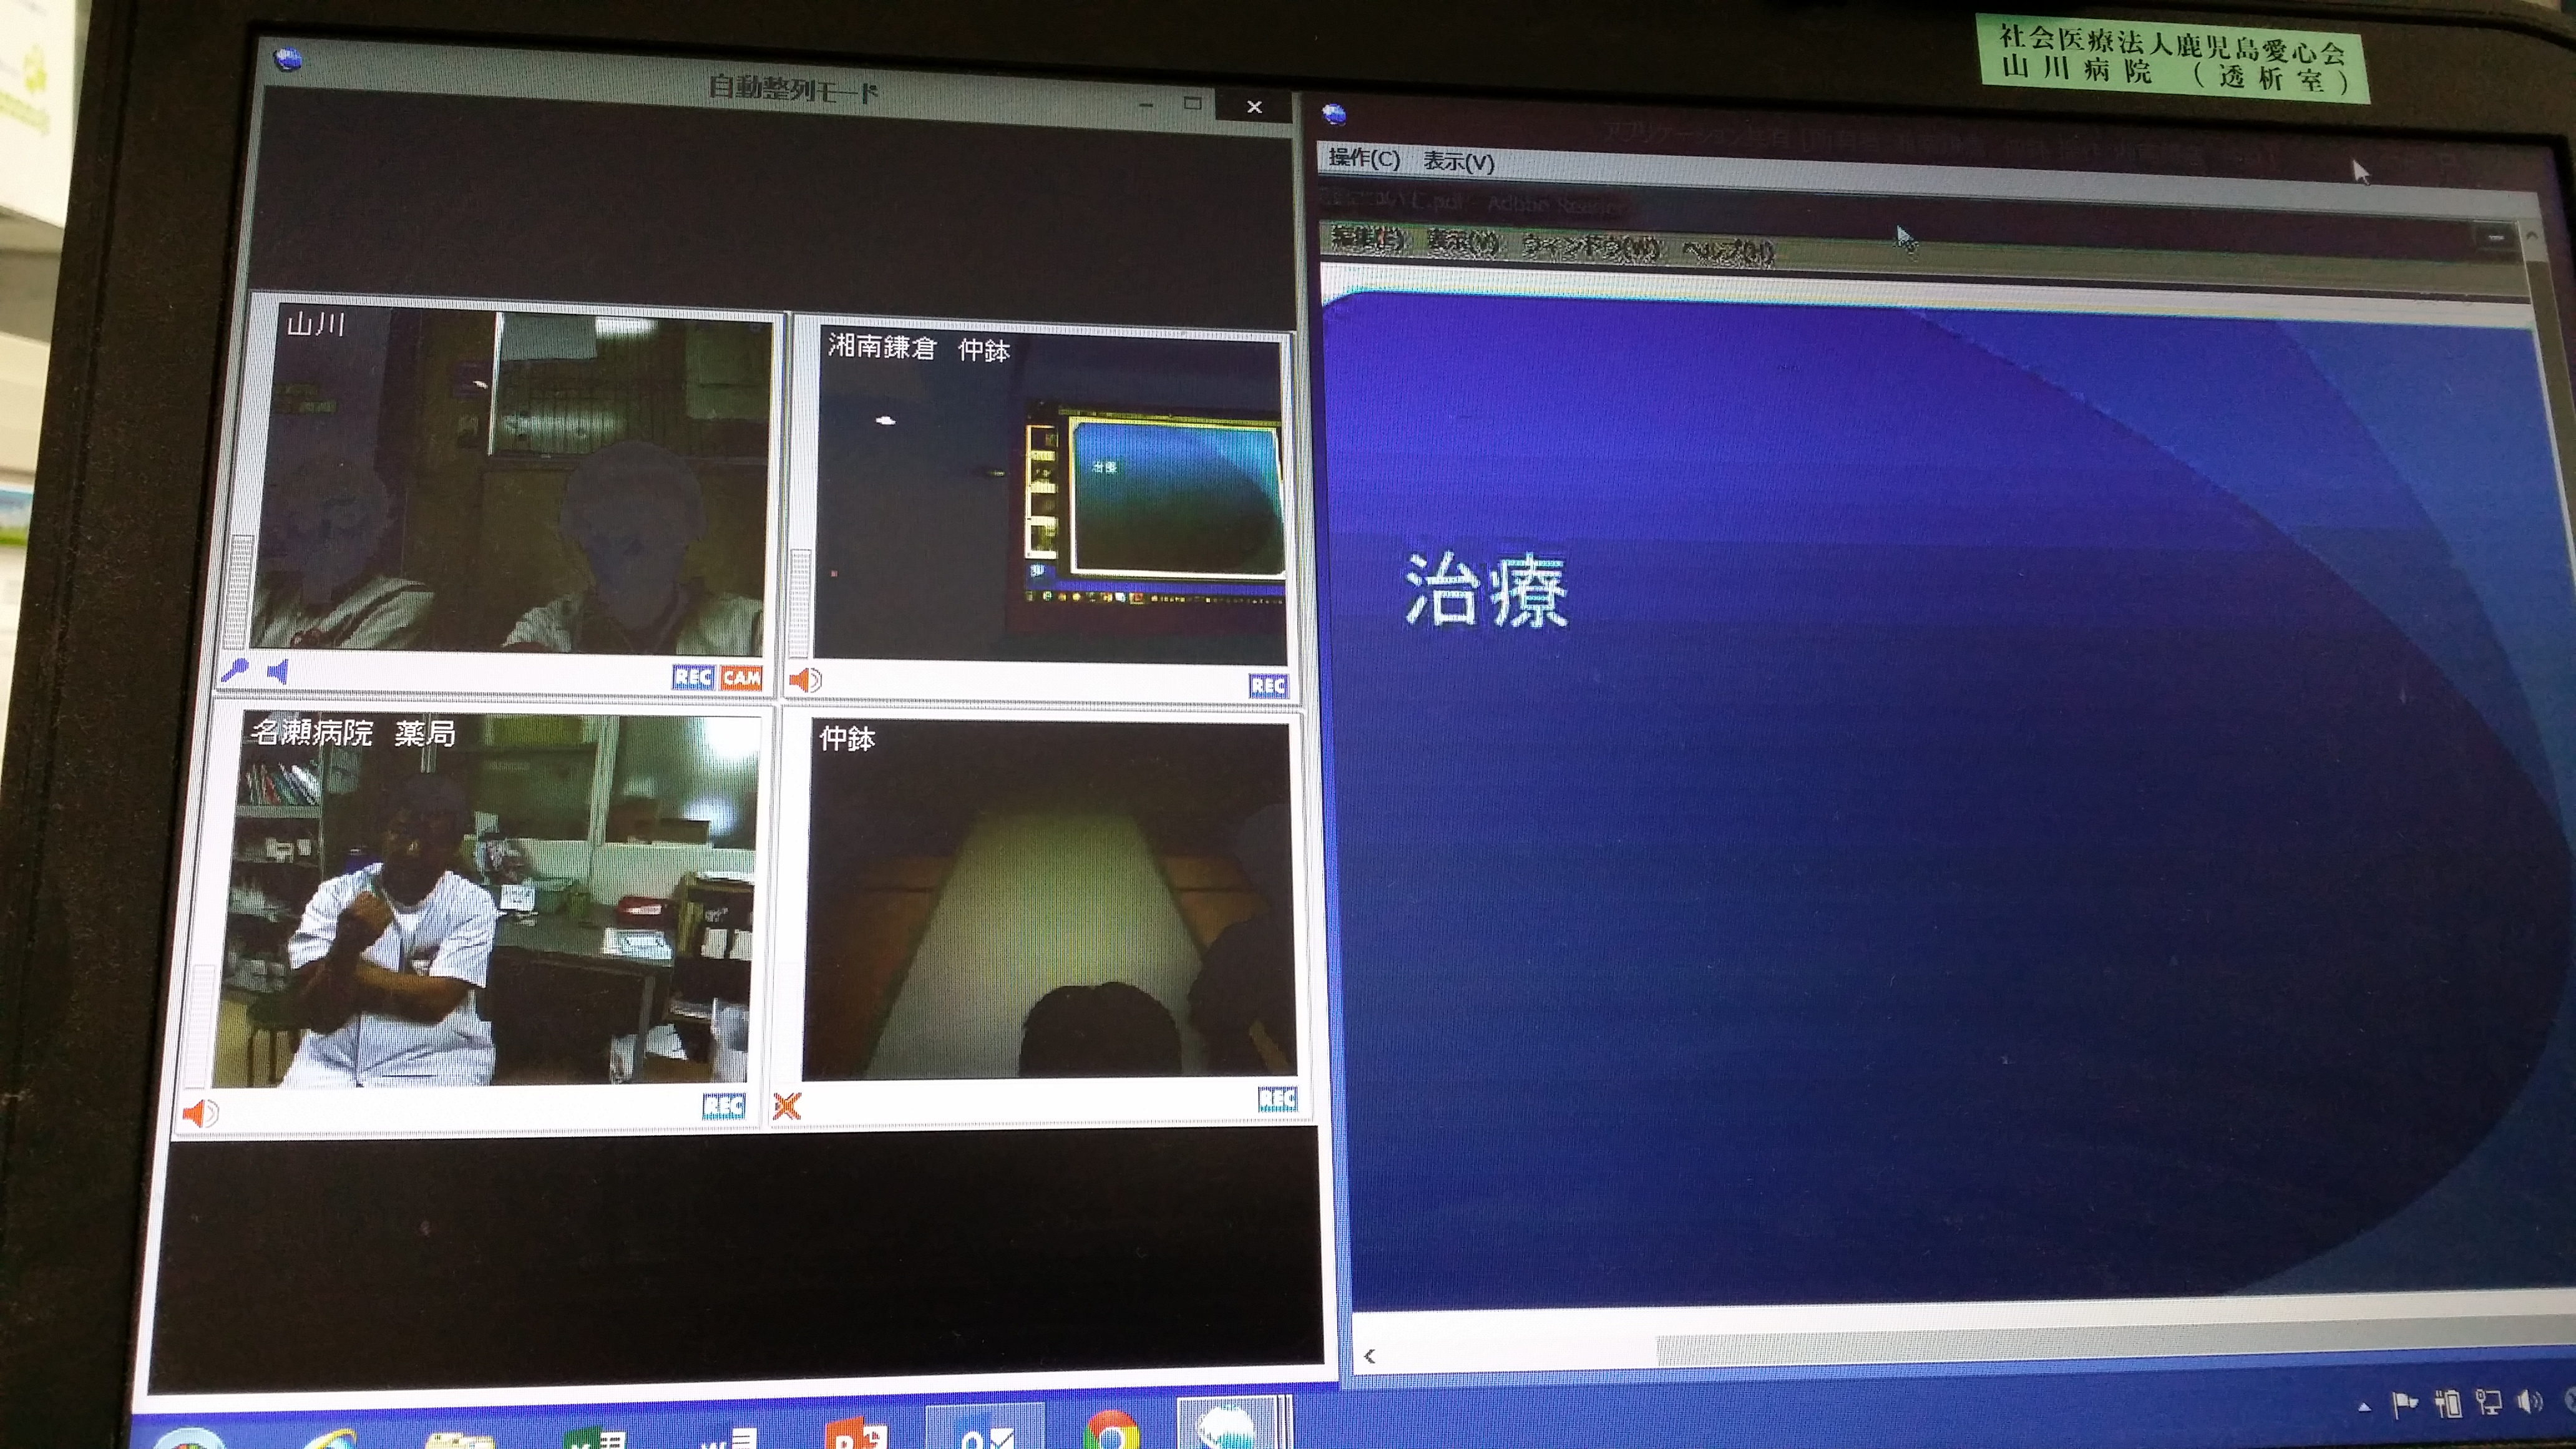2576x1449 pixels.
Task: Click the CAM button on the 山川 tile
Action: tap(741, 678)
